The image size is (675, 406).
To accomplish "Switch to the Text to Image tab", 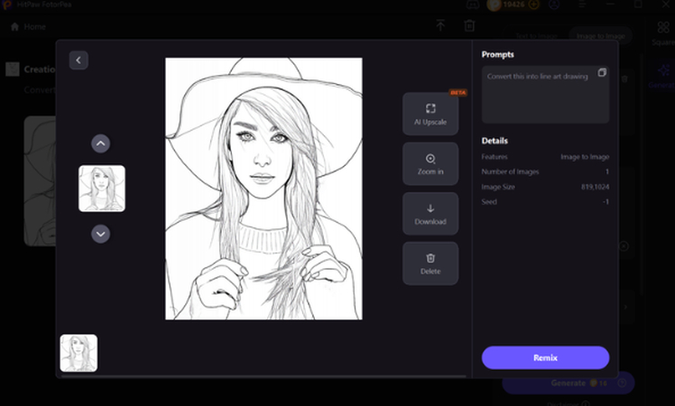I will [536, 36].
